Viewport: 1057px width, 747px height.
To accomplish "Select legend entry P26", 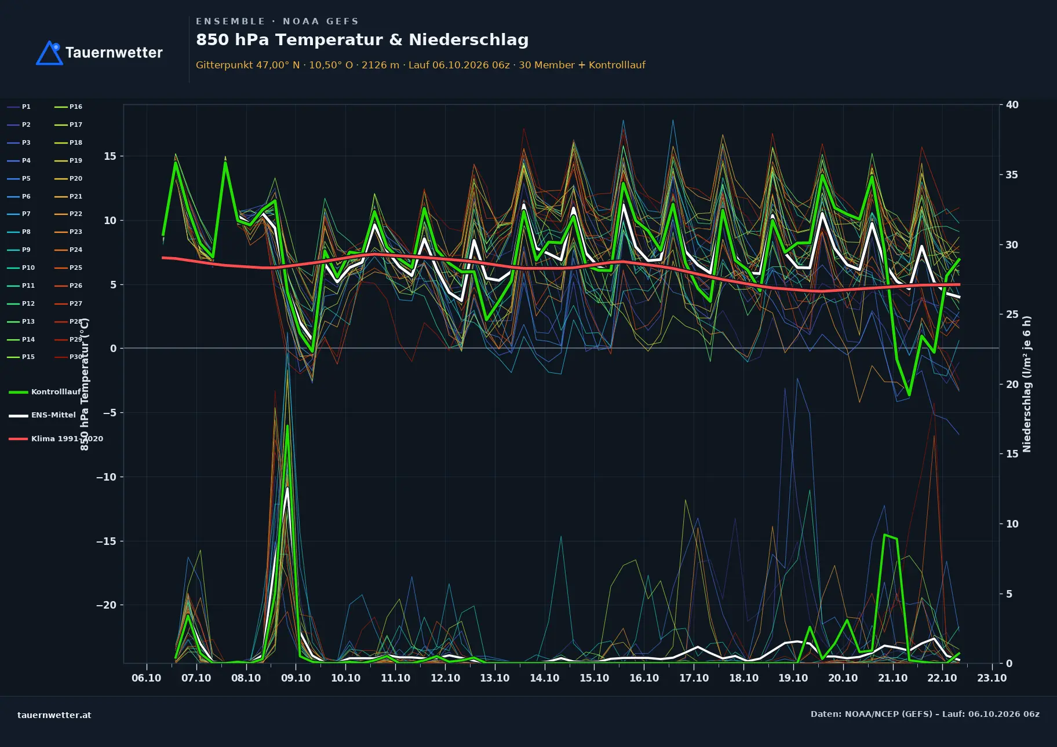I will [x=68, y=285].
